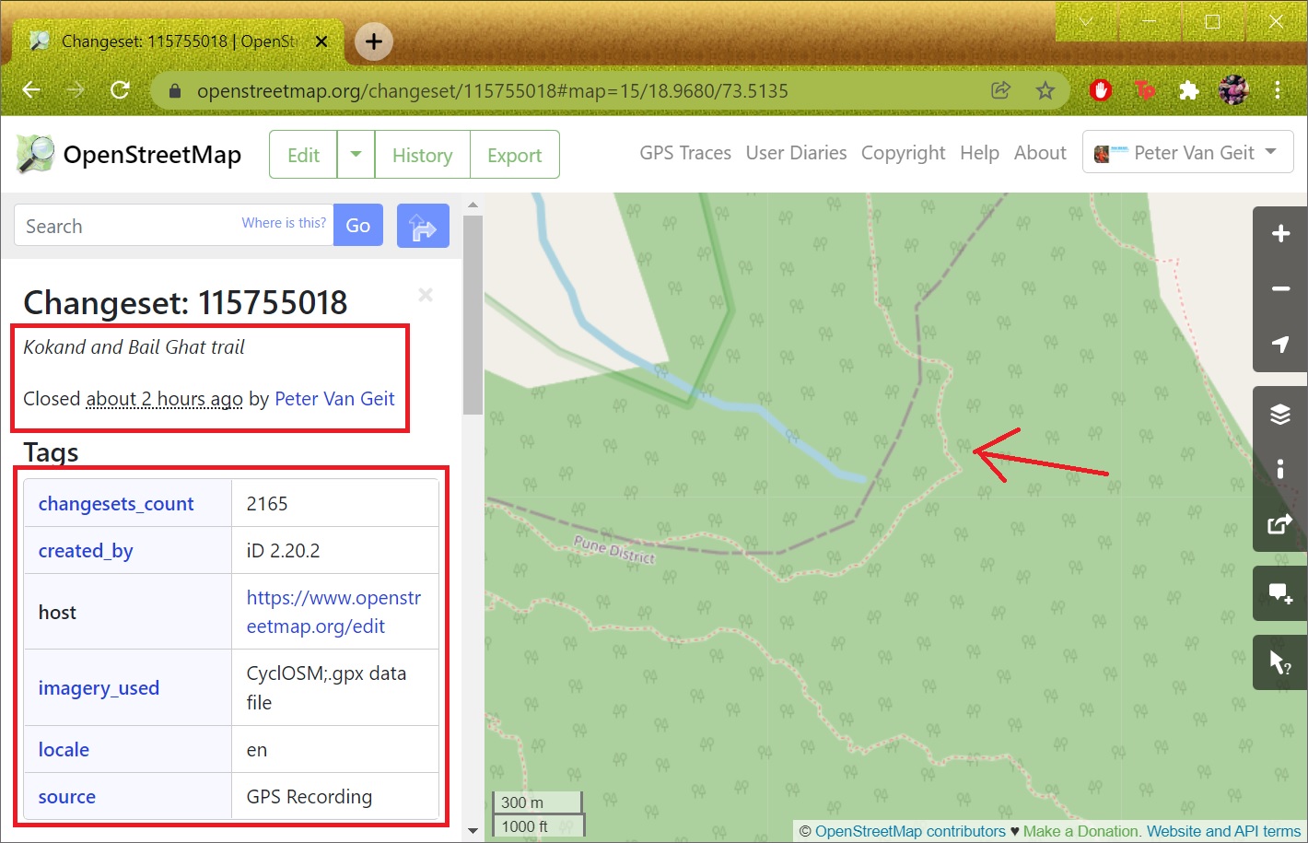Image resolution: width=1308 pixels, height=843 pixels.
Task: Open Website and API terms link
Action: (1223, 831)
